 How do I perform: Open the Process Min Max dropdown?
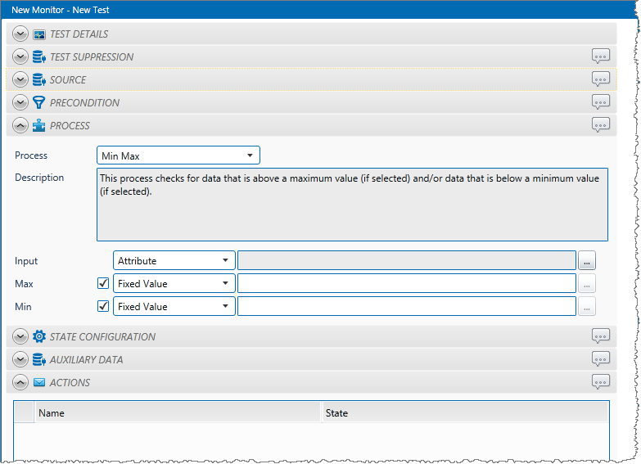point(178,155)
